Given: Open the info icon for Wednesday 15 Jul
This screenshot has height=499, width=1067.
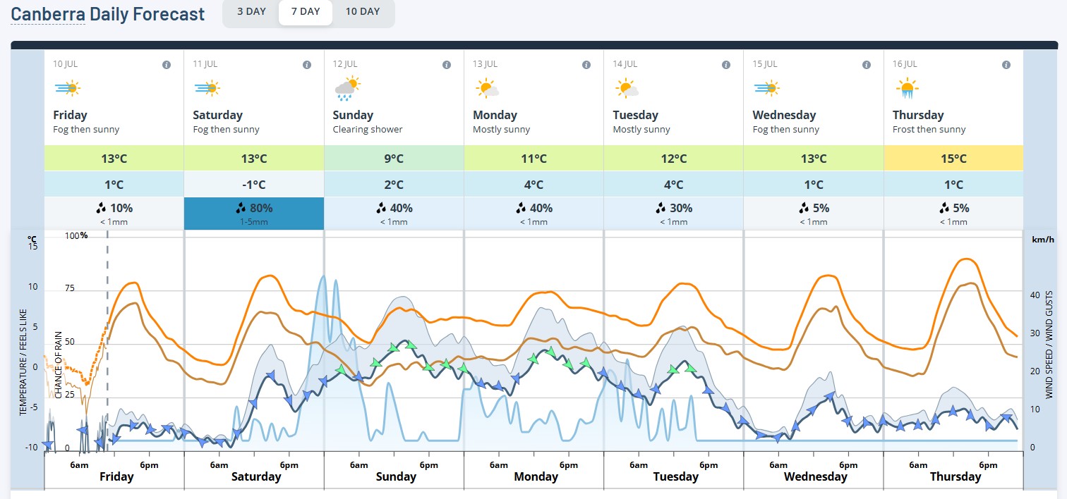Looking at the screenshot, I should 867,65.
